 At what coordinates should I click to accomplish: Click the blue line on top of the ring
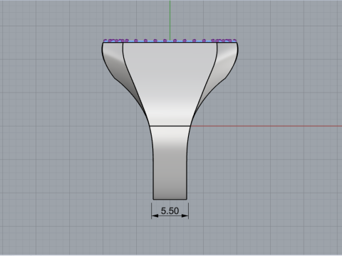170,42
